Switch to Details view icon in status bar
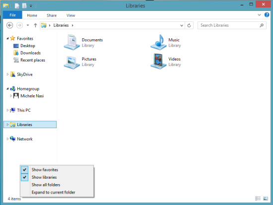273x205 pixels. (258, 199)
